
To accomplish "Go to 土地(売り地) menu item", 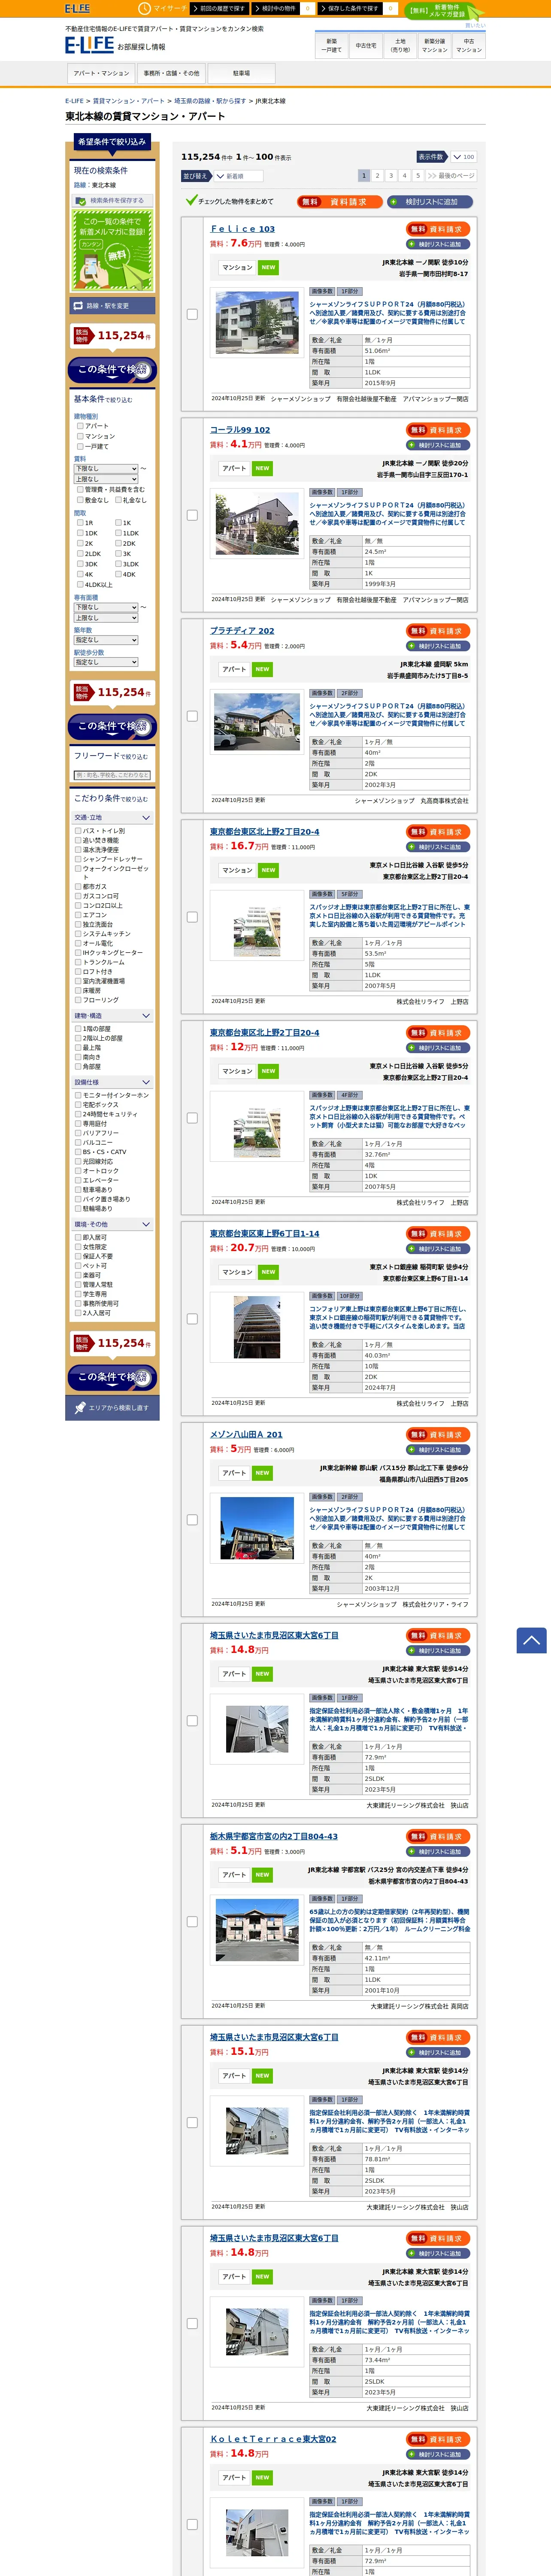I will point(400,46).
